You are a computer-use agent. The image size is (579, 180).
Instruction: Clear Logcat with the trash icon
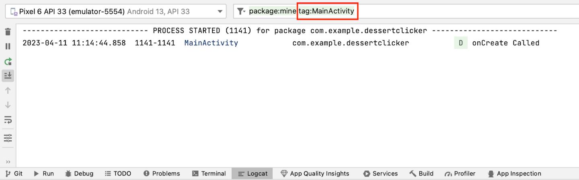click(8, 32)
